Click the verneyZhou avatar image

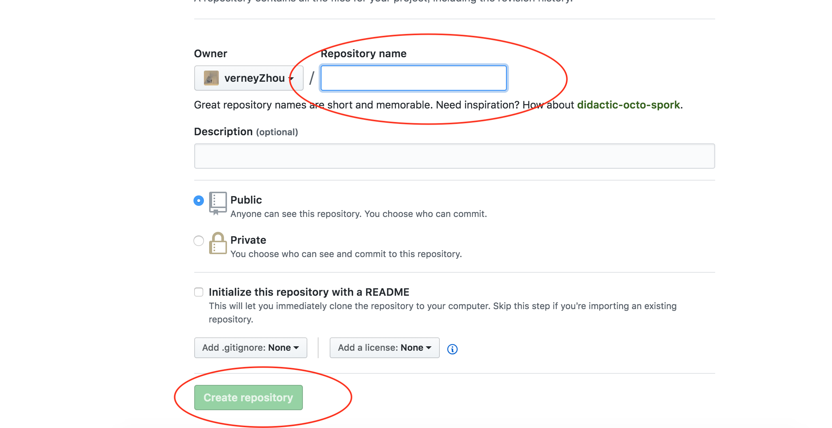coord(211,78)
